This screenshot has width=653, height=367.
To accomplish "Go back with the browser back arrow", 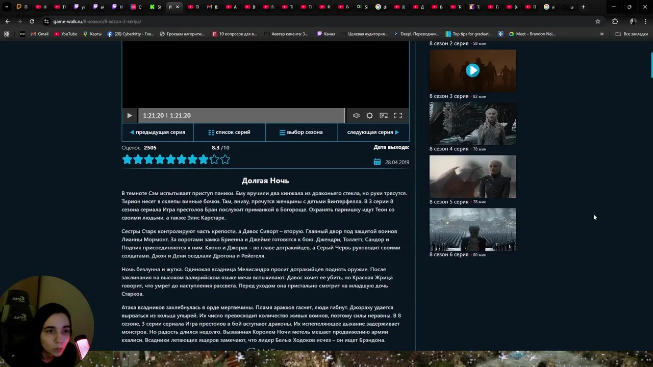I will coord(7,21).
